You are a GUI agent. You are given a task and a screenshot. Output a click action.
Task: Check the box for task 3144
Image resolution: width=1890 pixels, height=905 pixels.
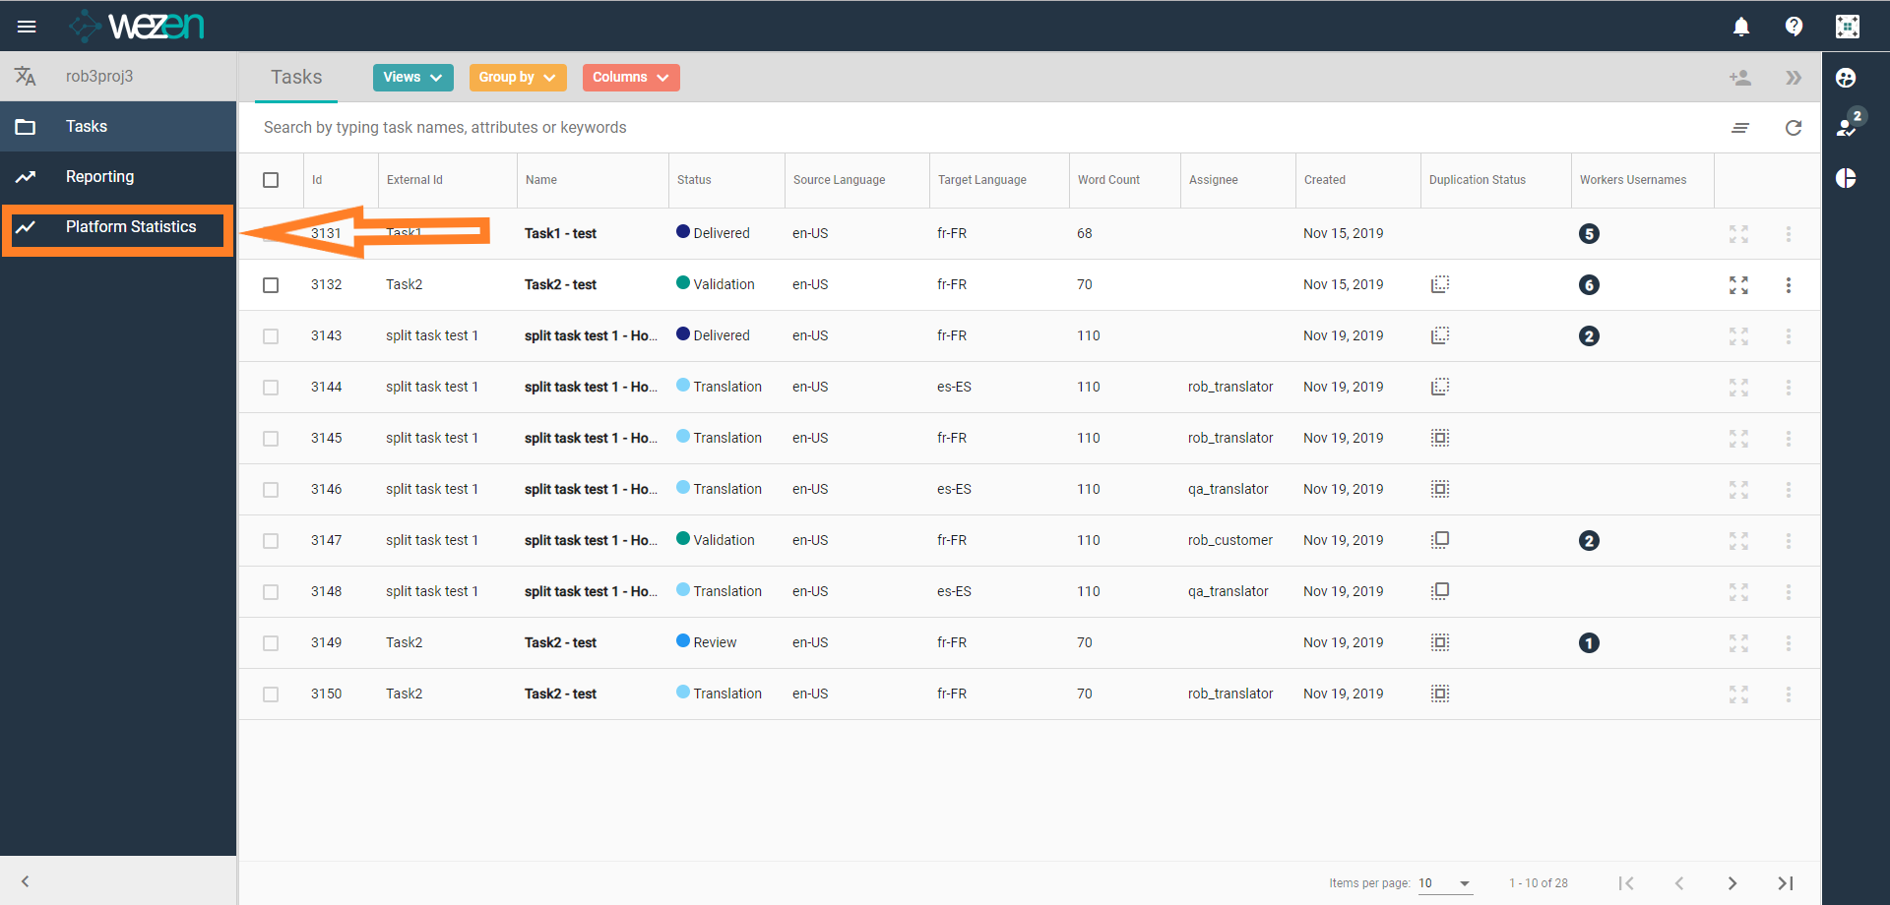point(271,388)
